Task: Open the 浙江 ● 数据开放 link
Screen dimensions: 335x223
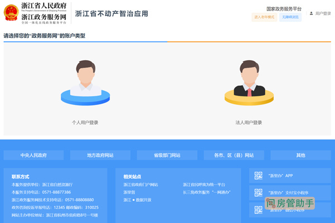Action: pos(137,200)
